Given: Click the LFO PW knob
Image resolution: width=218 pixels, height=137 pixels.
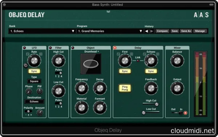Looking at the screenshot, I should [x=40, y=91].
